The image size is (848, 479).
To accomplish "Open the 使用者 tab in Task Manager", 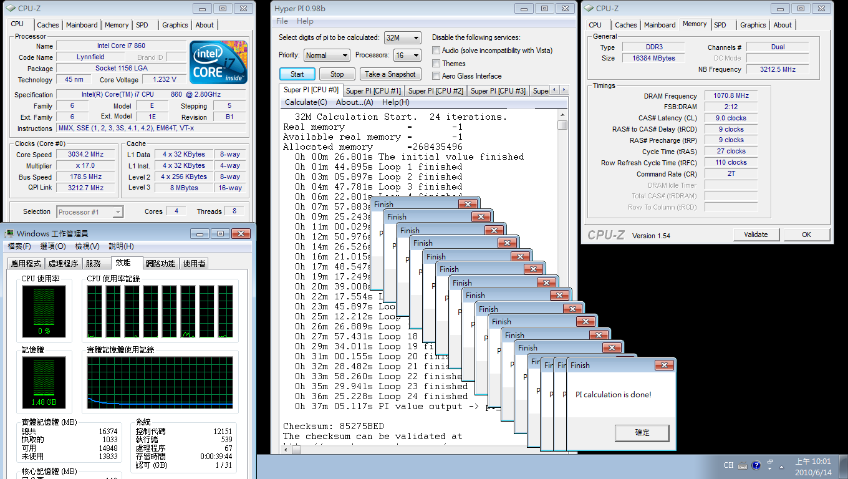I will tap(194, 264).
